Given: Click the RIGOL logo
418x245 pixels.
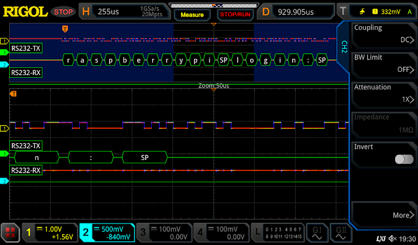Looking at the screenshot, I should pyautogui.click(x=25, y=12).
